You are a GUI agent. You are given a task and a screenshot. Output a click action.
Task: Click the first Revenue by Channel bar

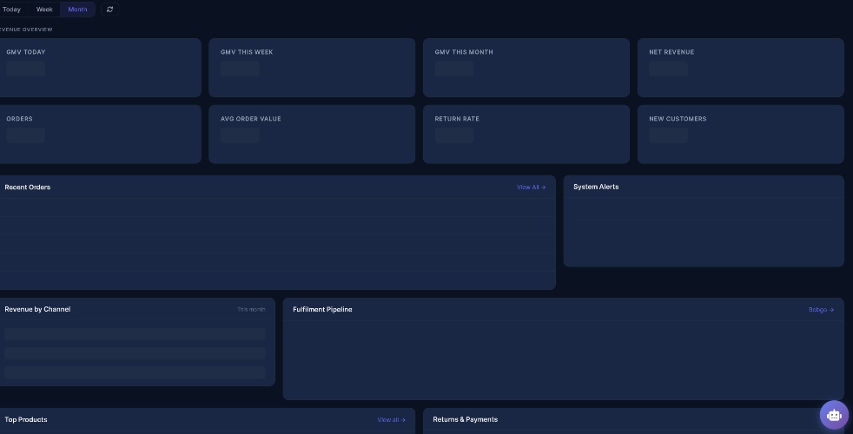pos(135,334)
